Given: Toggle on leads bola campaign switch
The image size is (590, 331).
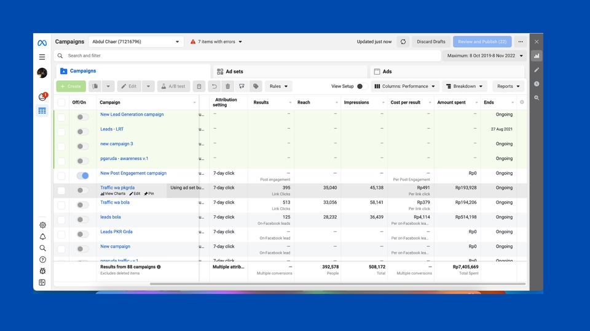Looking at the screenshot, I should pos(83,219).
